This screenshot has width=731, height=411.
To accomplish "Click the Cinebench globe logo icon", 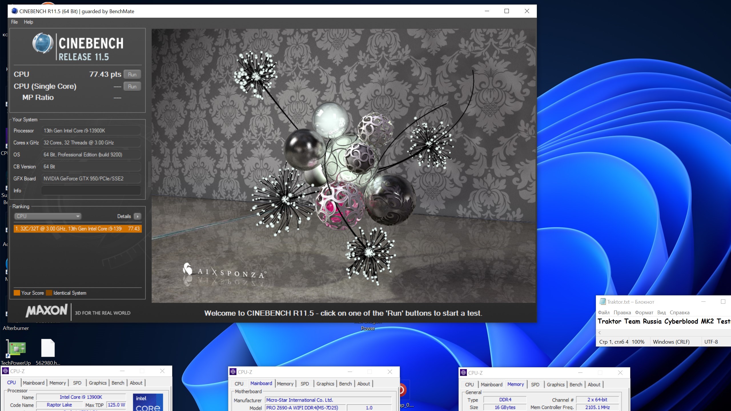I will (x=43, y=43).
